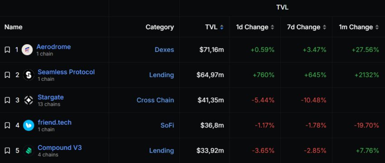Image resolution: width=385 pixels, height=163 pixels.
Task: Sort table by TVL column arrow
Action: click(222, 27)
